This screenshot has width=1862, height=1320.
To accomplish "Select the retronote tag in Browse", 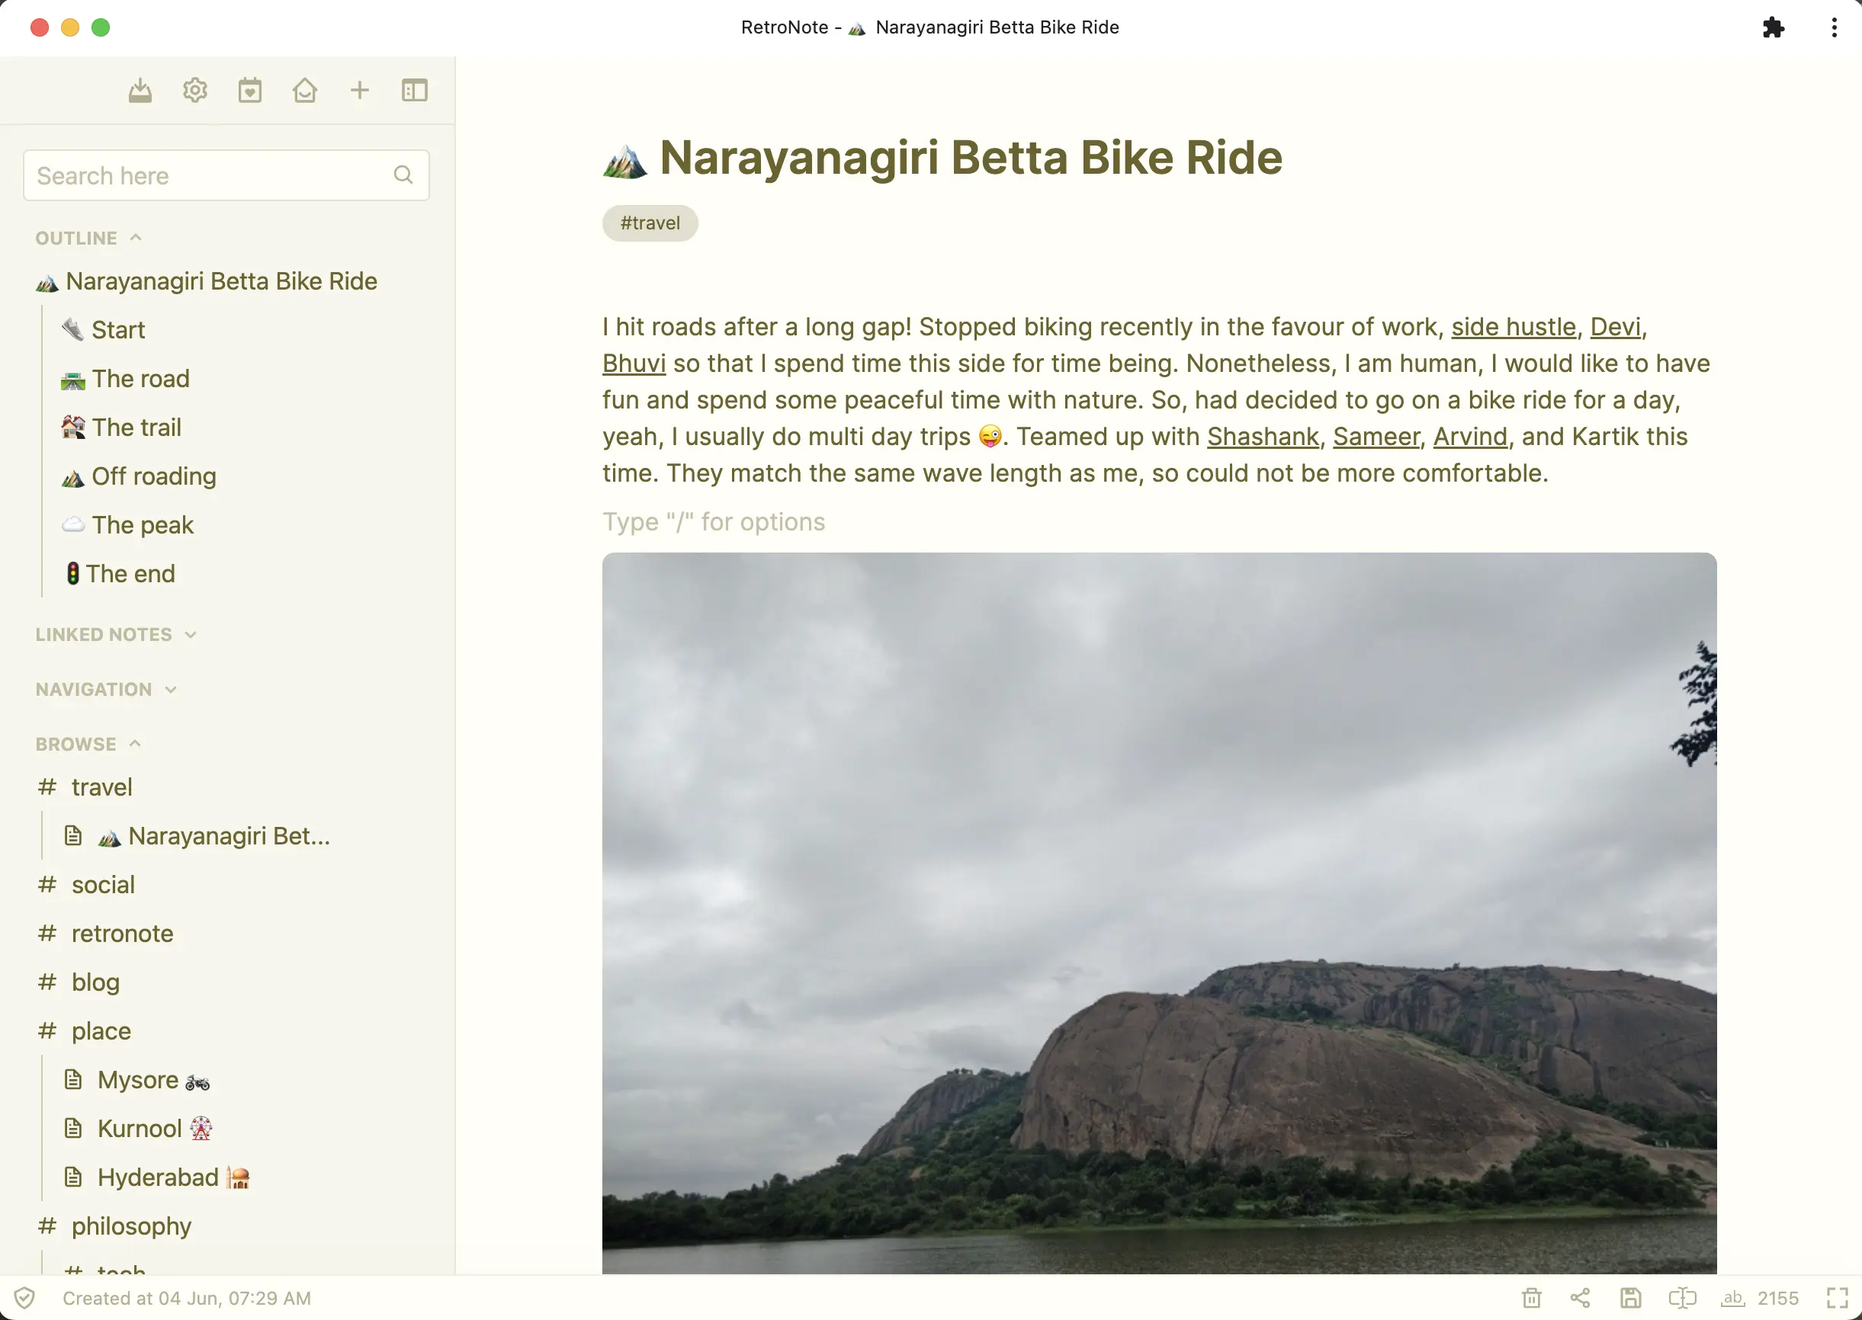I will coord(106,933).
